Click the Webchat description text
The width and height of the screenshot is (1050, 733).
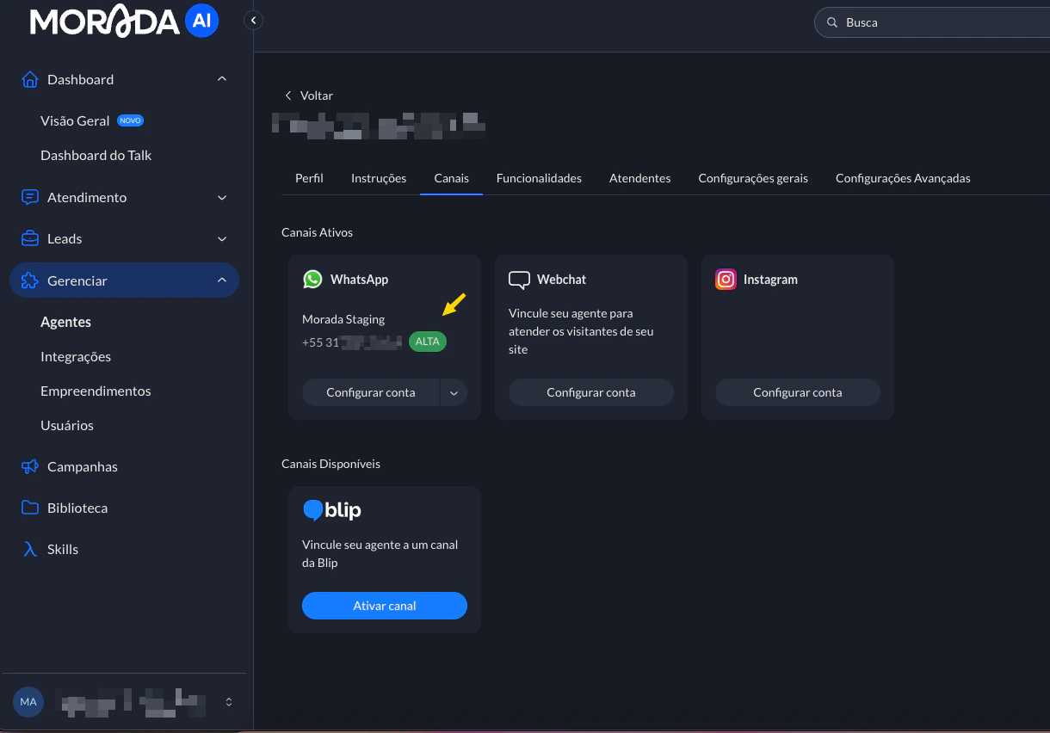[x=581, y=331]
